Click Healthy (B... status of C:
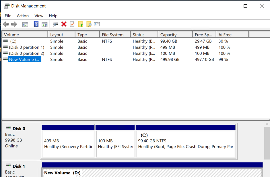Viewport: 270px width, 177px height. tap(144, 41)
